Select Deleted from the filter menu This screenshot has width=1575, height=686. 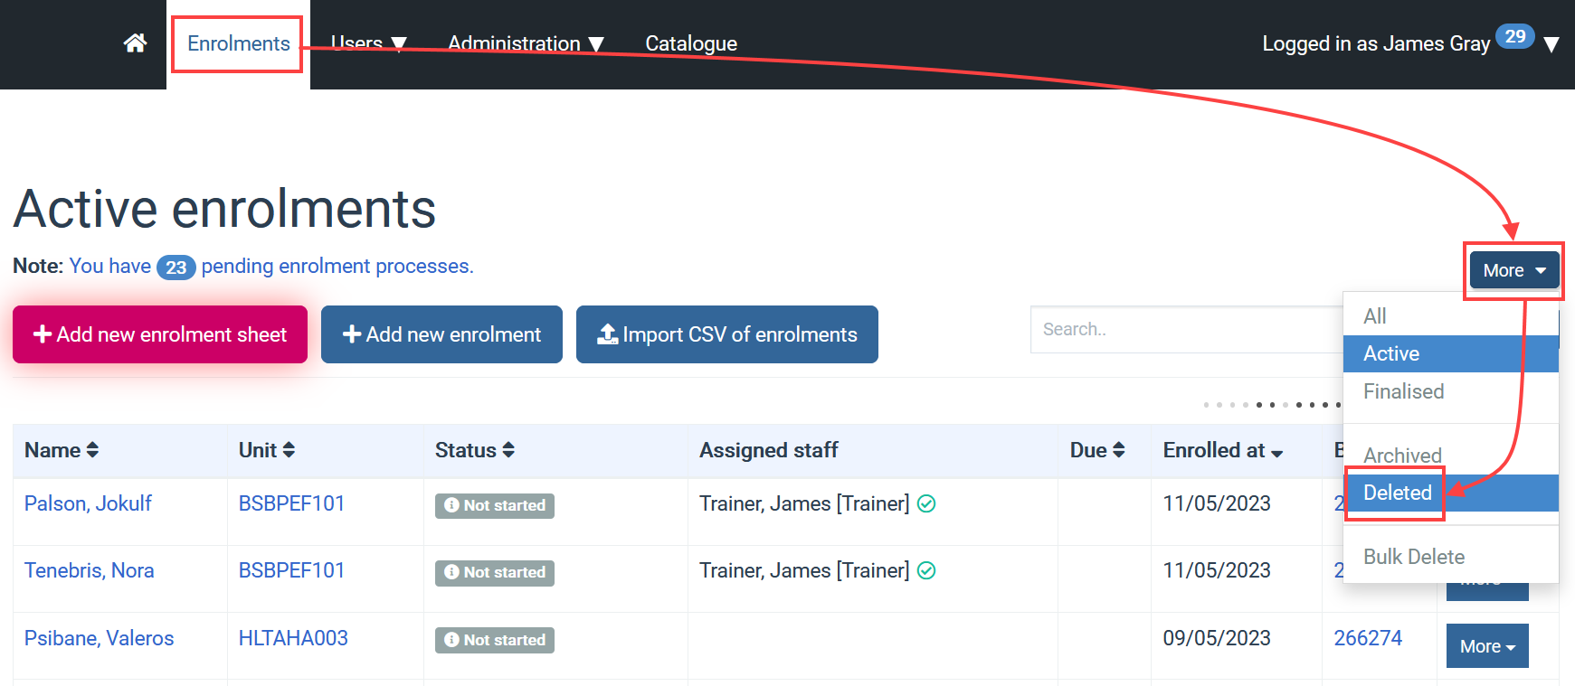coord(1398,493)
